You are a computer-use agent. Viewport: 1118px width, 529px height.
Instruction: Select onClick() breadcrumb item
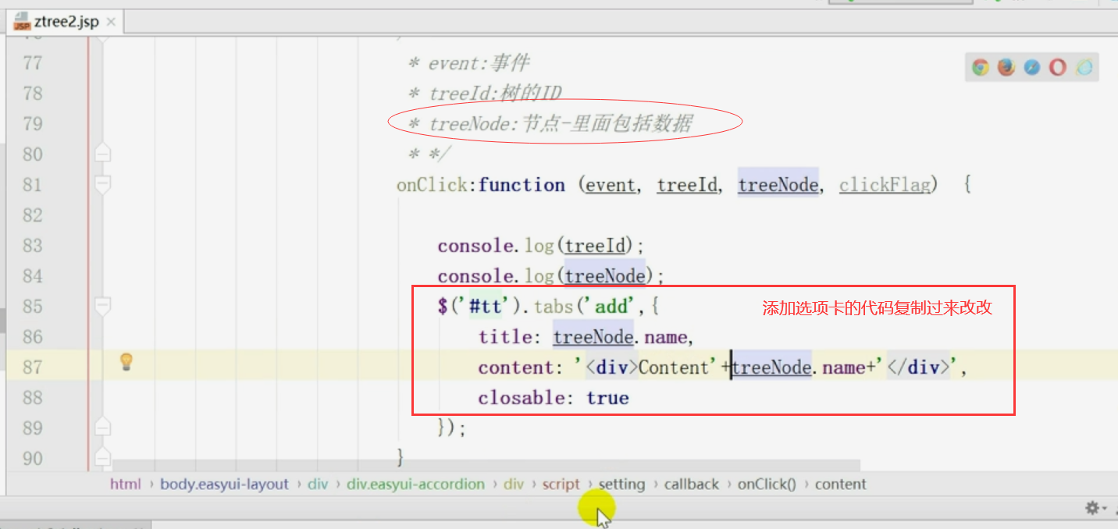(767, 484)
